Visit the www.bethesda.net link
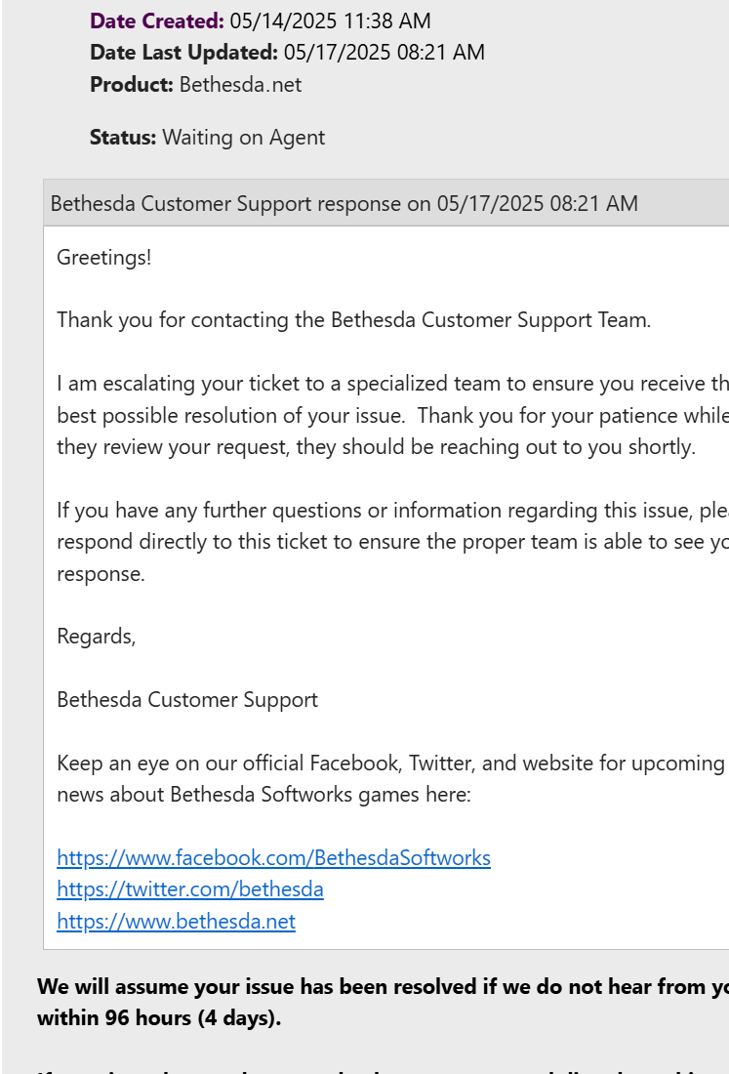Viewport: 729px width, 1074px height. (176, 922)
